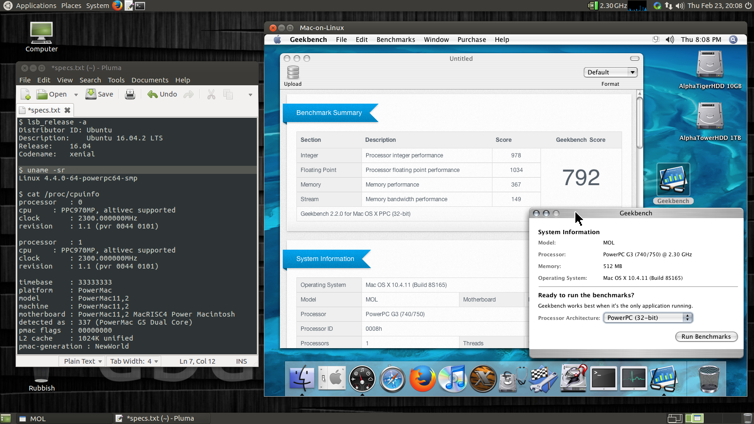754x424 pixels.
Task: Open Activity Monitor in the dock
Action: tap(634, 378)
